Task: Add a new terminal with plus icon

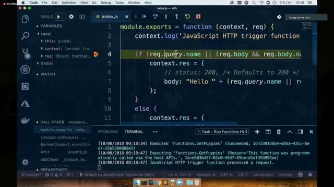Action: pos(257,132)
